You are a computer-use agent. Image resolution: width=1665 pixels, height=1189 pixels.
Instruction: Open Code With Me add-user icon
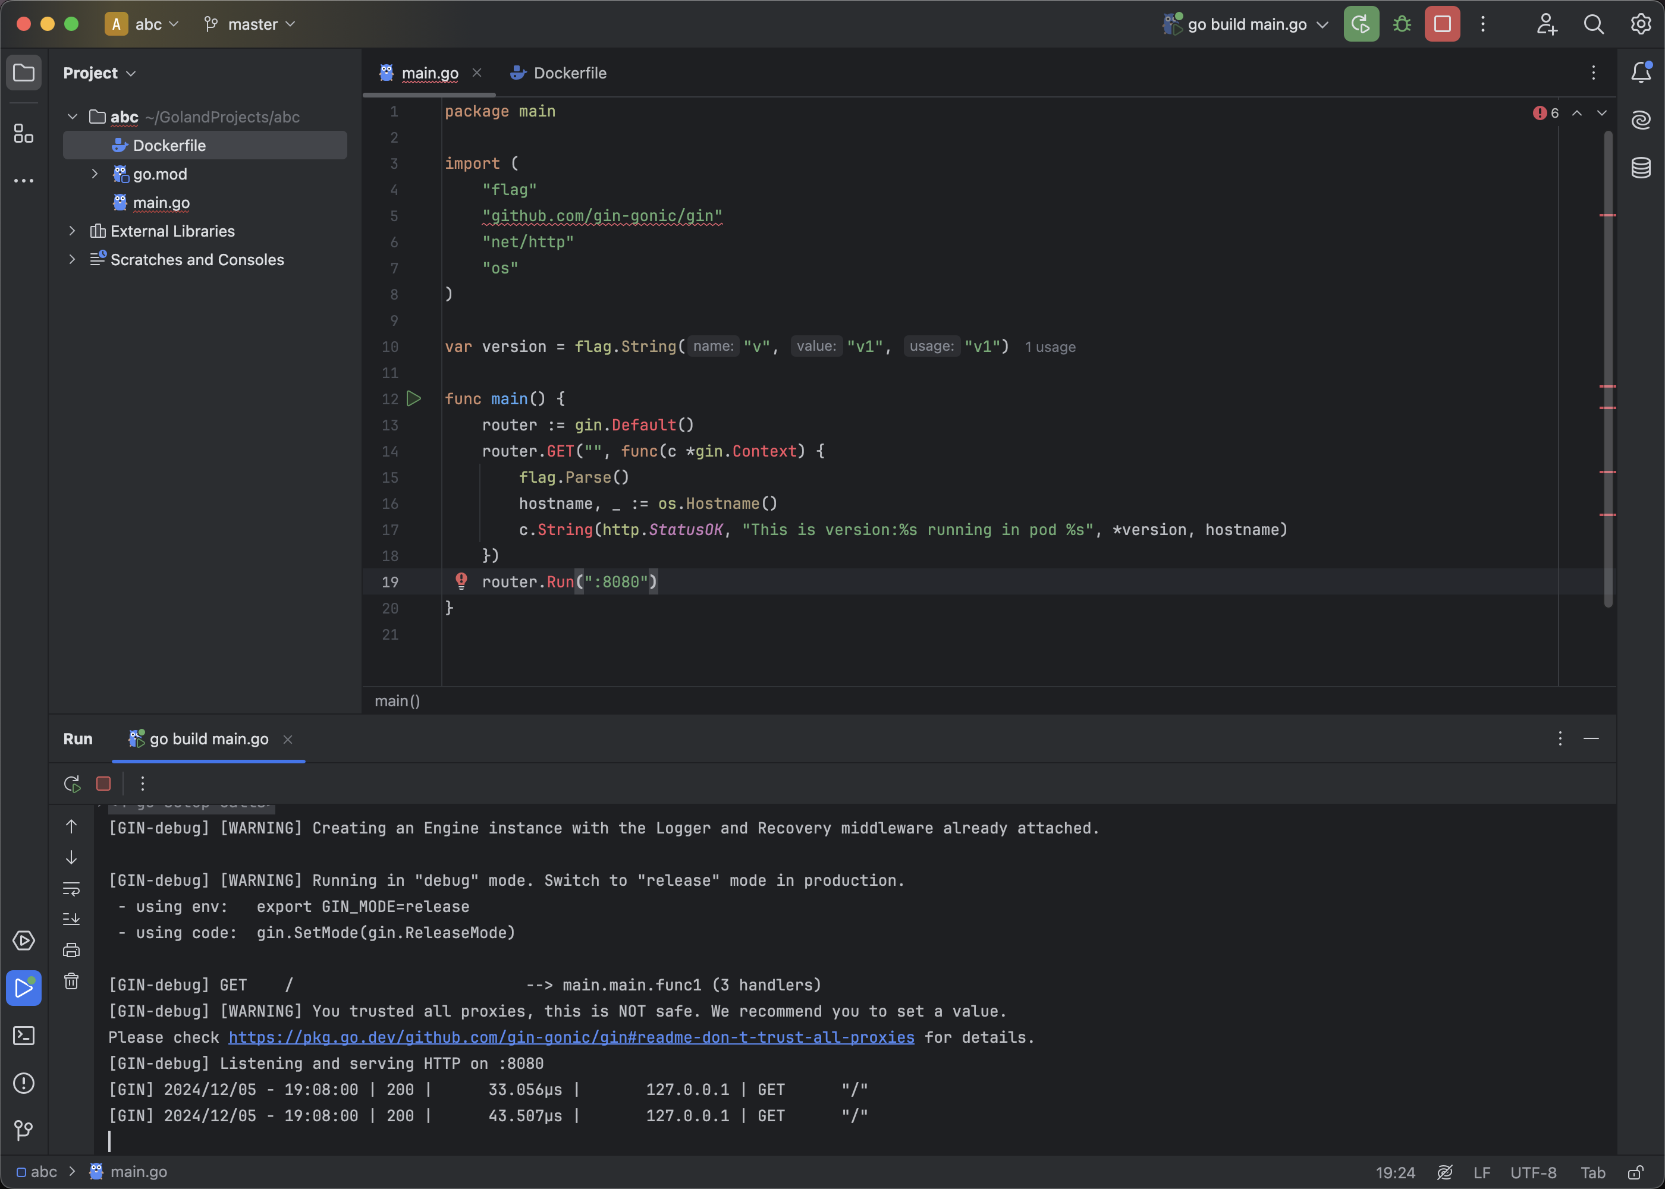click(x=1547, y=24)
